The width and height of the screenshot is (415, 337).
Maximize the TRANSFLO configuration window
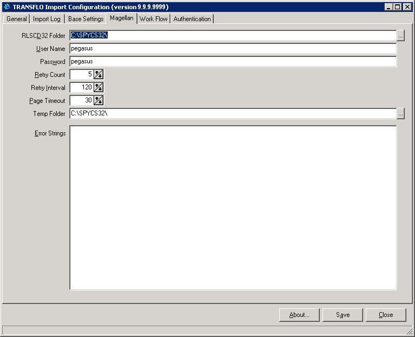click(398, 7)
